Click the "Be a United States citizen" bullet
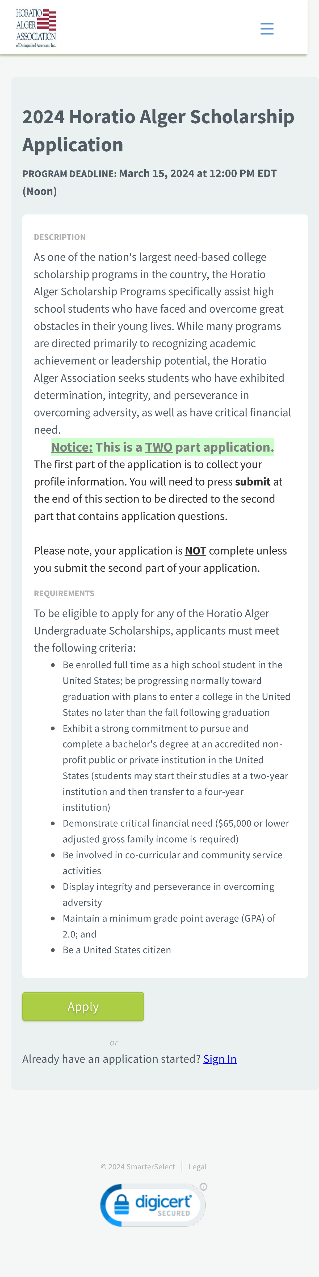319x1277 pixels. tap(117, 950)
